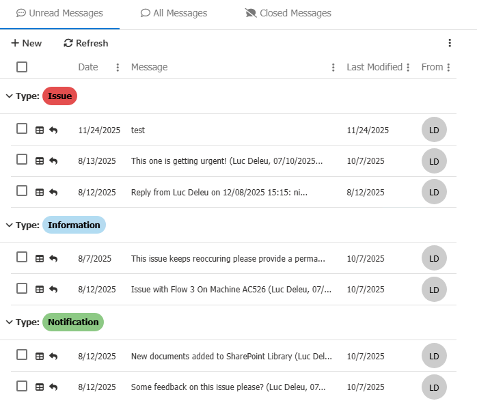Screen dimensions: 477x401
Task: Switch to Closed Messages tab
Action: tap(288, 13)
